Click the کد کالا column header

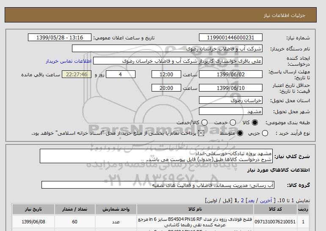(x=275, y=209)
